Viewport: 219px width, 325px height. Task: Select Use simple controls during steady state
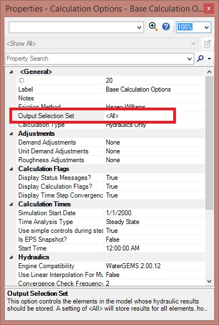point(61,231)
